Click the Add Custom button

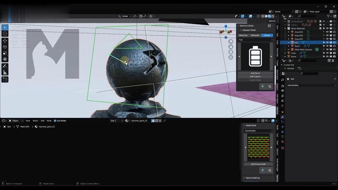pos(255,76)
